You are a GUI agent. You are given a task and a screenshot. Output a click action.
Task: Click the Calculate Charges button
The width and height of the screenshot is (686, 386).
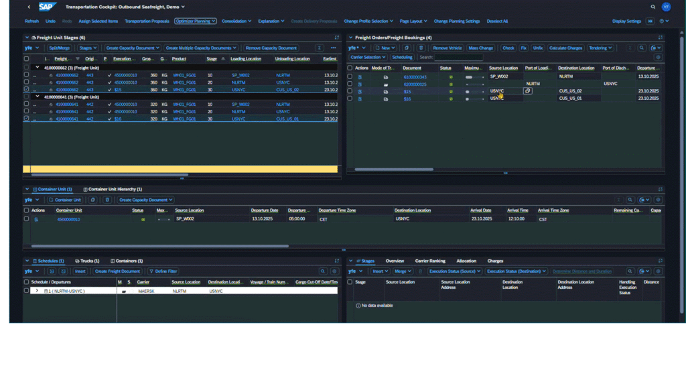click(x=565, y=48)
